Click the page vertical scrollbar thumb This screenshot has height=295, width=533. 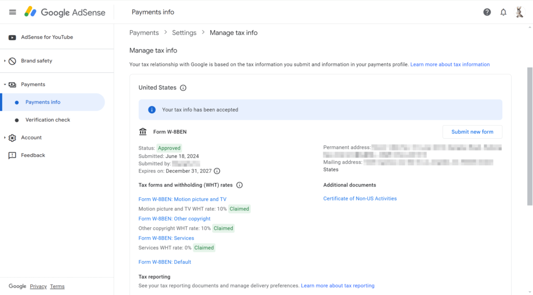[529, 136]
